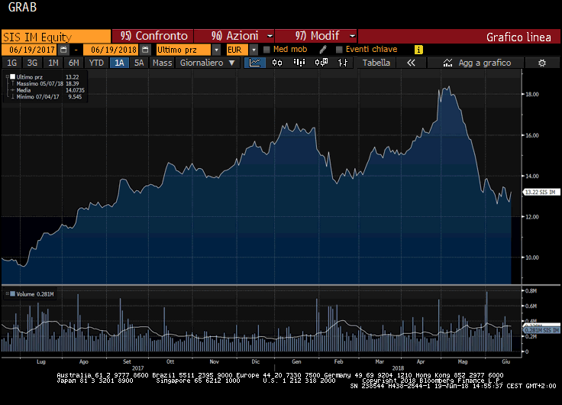Click the Ultimo prz field box
The height and width of the screenshot is (405, 562).
(184, 50)
